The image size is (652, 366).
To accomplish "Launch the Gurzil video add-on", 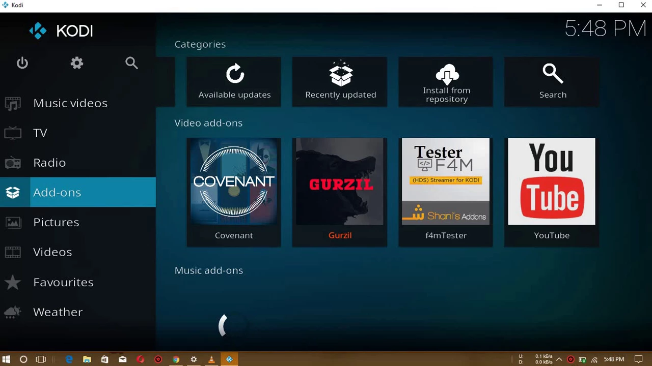I will tap(340, 192).
